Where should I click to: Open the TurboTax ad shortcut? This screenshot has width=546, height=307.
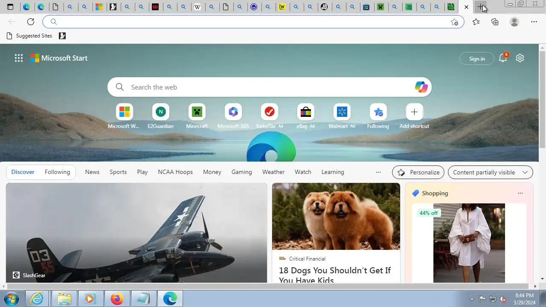tap(269, 116)
